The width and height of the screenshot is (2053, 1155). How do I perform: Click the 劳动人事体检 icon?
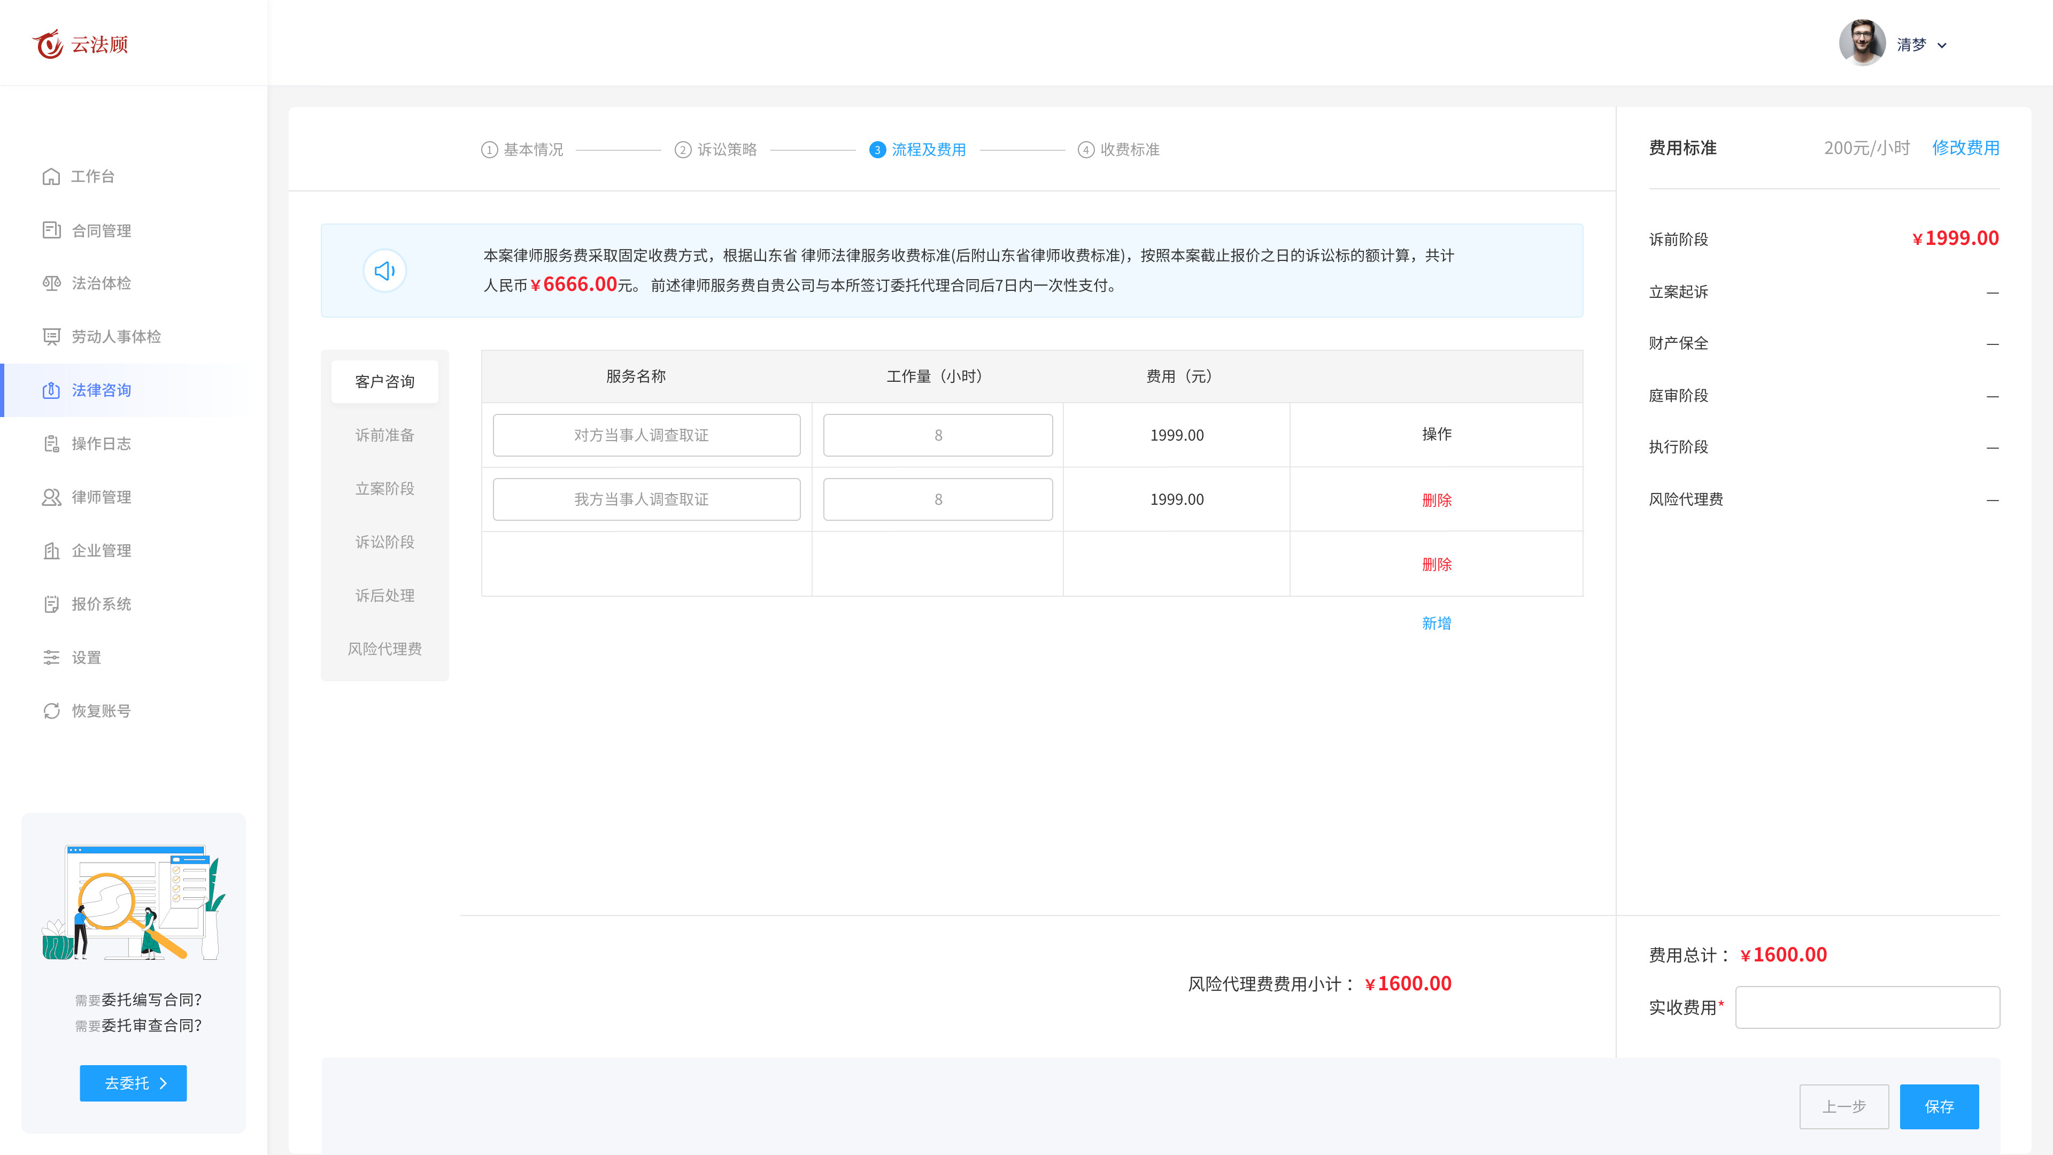click(51, 336)
